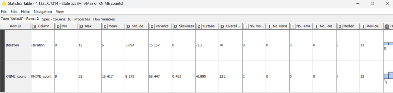Click the Overall sum column header
Screen dimensions: 393x93
tap(231, 26)
